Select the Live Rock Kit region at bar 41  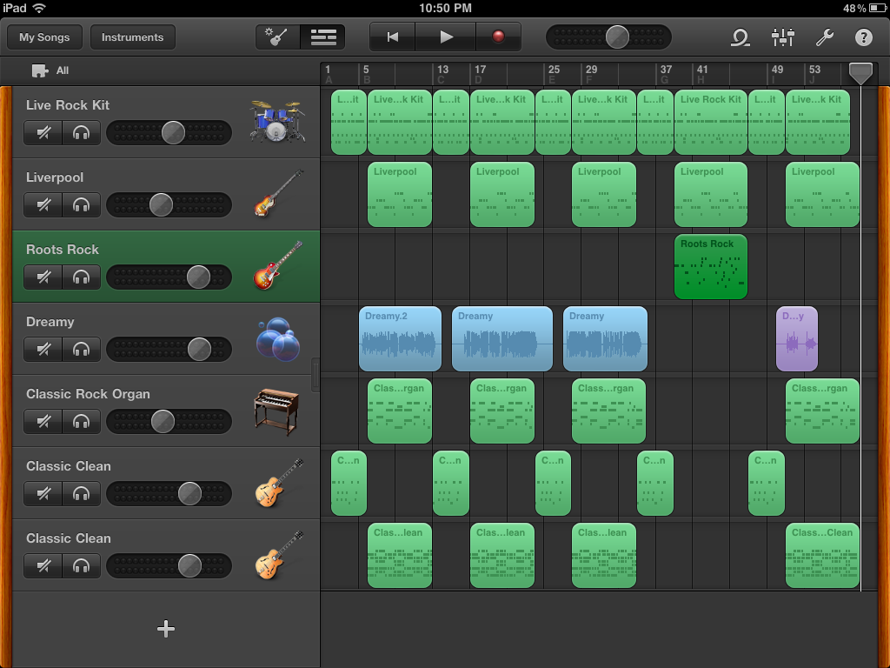click(711, 122)
